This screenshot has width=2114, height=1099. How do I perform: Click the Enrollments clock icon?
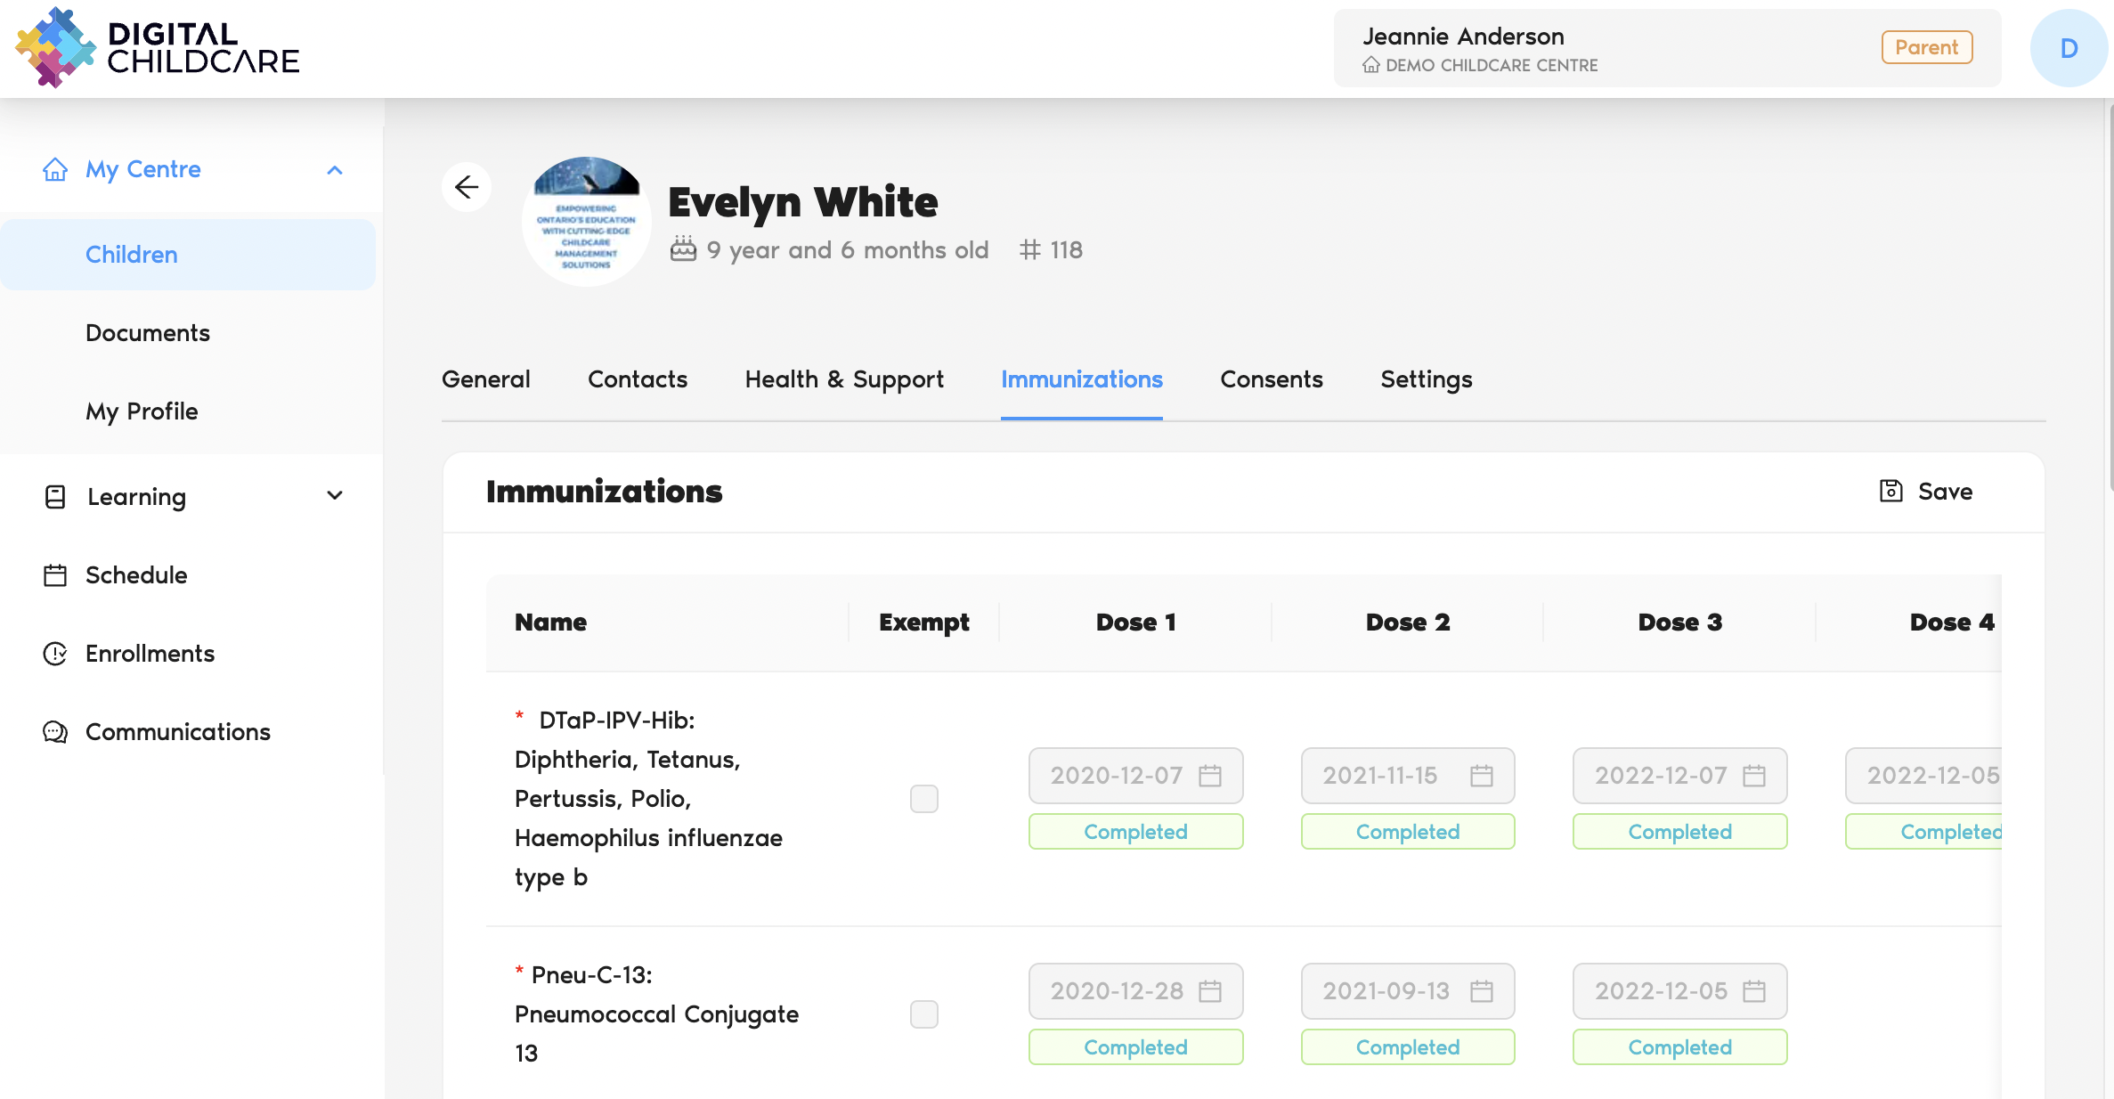pyautogui.click(x=55, y=654)
